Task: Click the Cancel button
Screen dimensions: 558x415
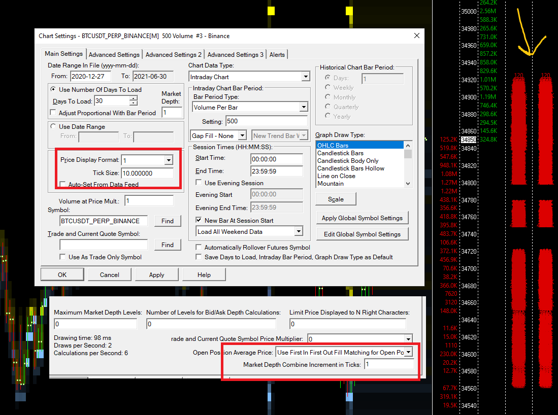Action: pos(110,274)
